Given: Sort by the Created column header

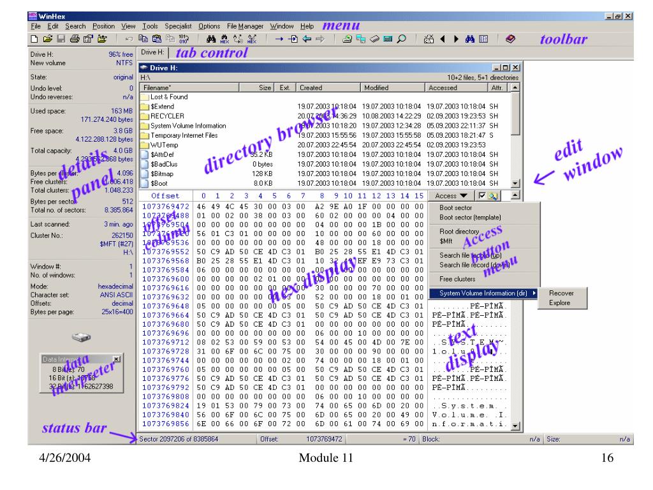Looking at the screenshot, I should click(328, 87).
